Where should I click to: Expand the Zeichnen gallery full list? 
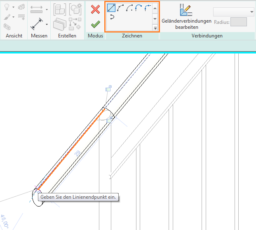pyautogui.click(x=155, y=28)
